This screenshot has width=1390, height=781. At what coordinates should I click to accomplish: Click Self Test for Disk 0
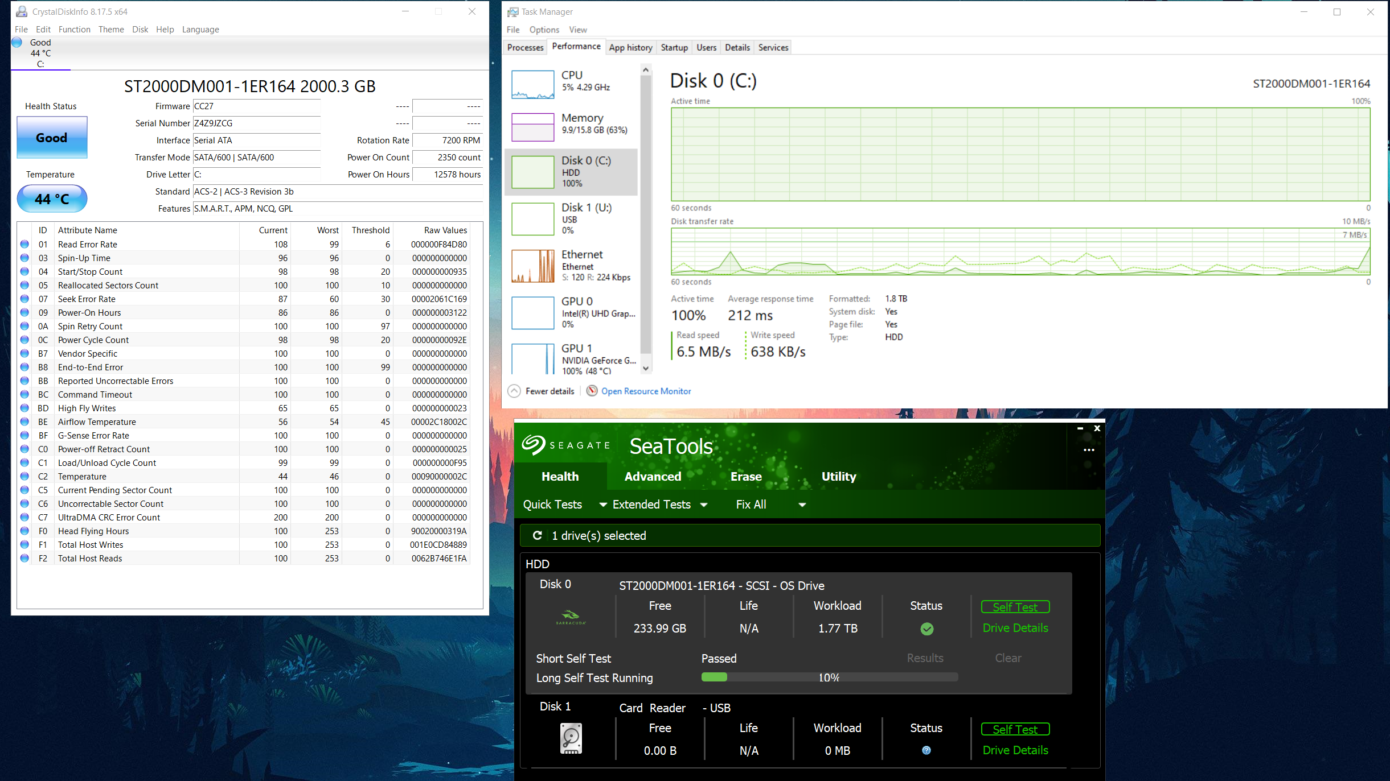click(1015, 607)
